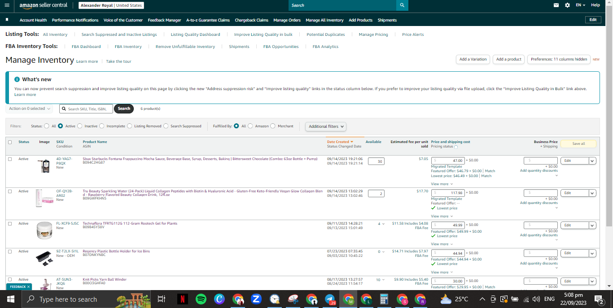Check the Tru Beauty Sparkling Water row checkbox
The image size is (613, 308).
point(10,191)
